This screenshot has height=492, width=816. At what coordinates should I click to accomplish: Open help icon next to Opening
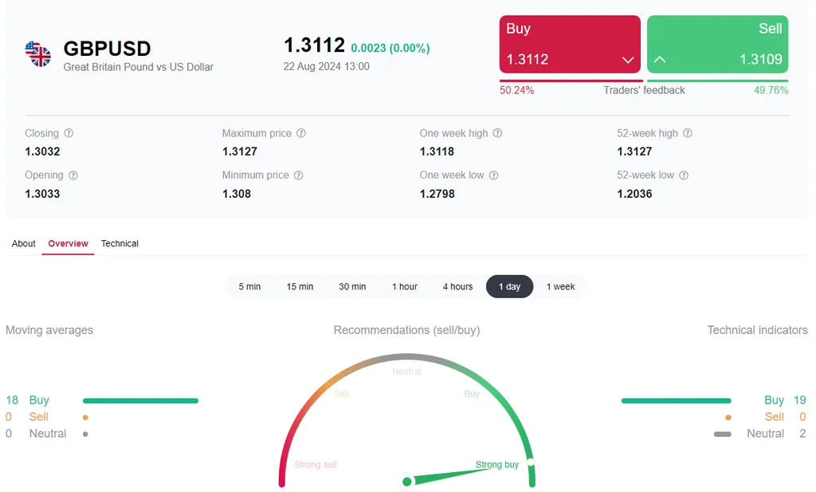(x=73, y=175)
